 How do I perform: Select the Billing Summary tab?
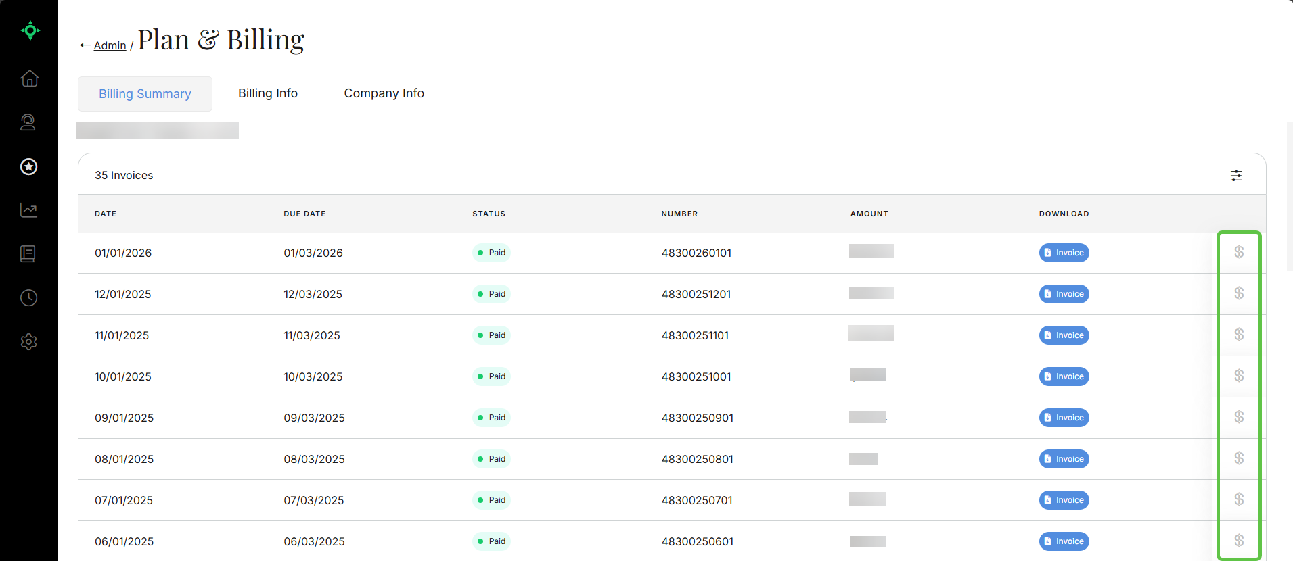coord(145,94)
